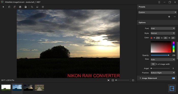178x94 pixels.
Task: Open the resize image tool icon
Action: click(x=37, y=7)
